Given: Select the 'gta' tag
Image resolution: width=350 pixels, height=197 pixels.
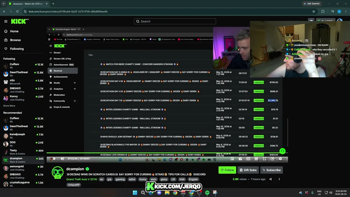Looking at the screenshot, I should (109, 179).
